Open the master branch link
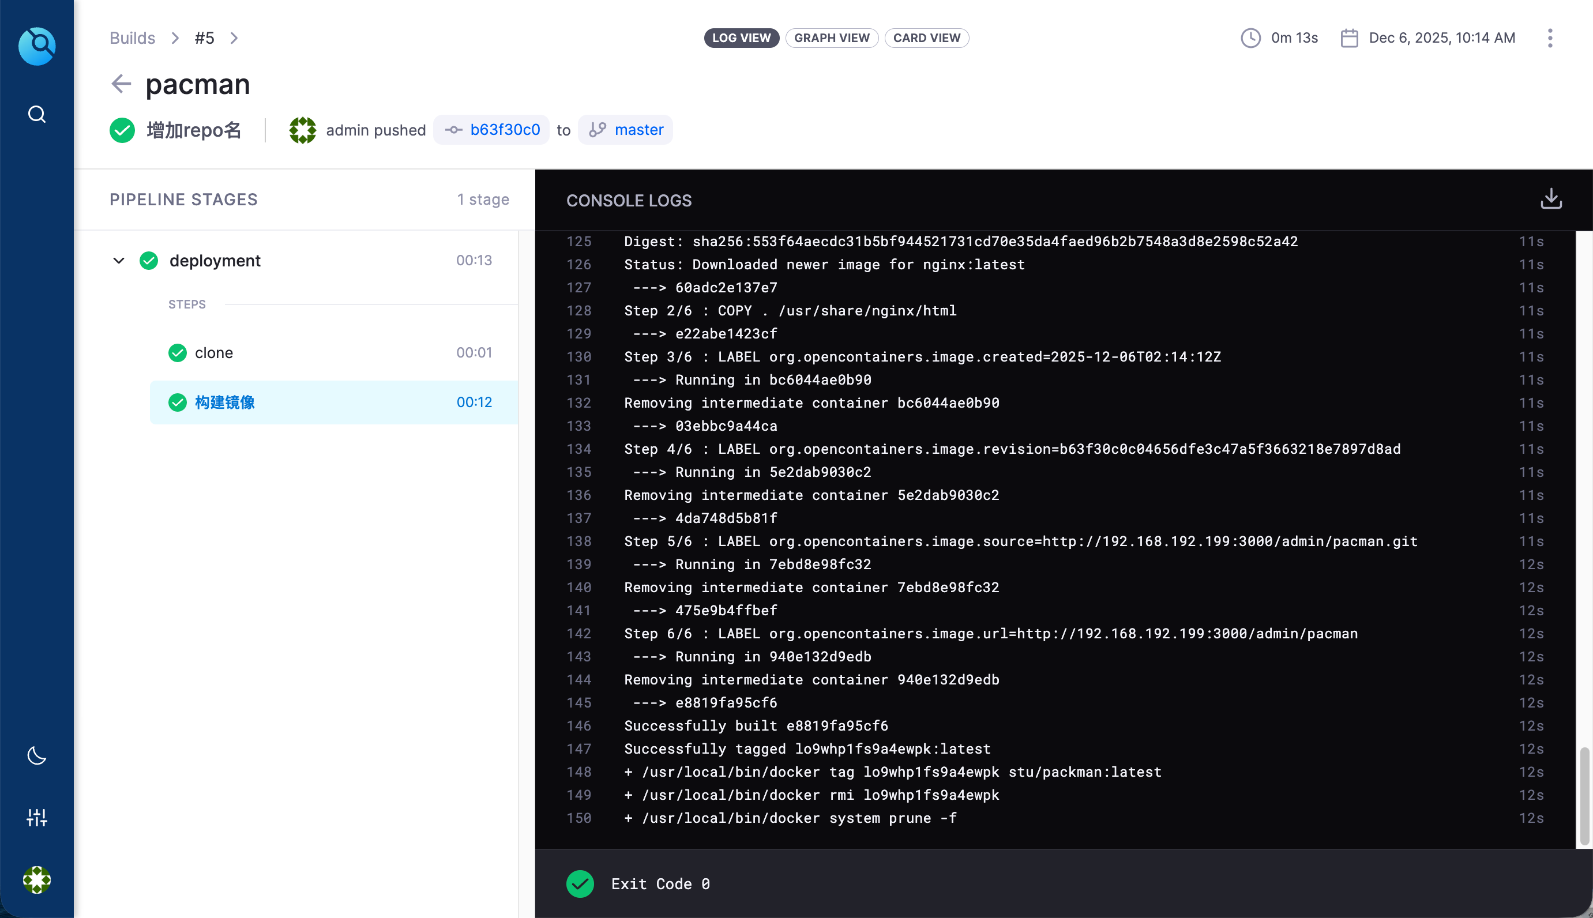 coord(638,130)
